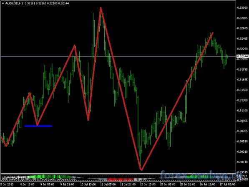Click the 11 Jul 05:00 time label

(x=108, y=184)
